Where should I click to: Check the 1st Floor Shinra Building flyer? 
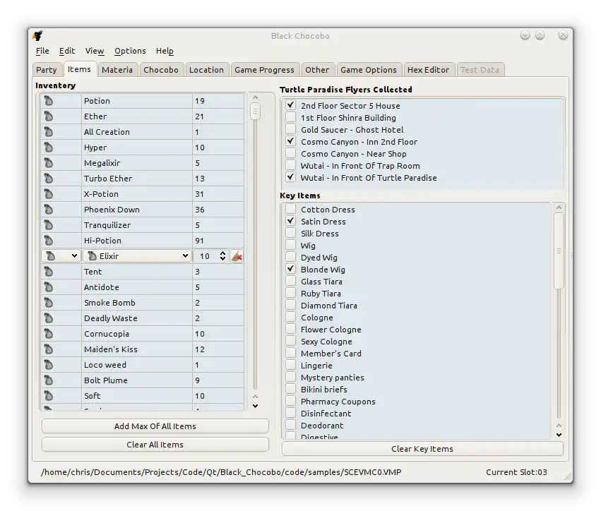point(290,117)
